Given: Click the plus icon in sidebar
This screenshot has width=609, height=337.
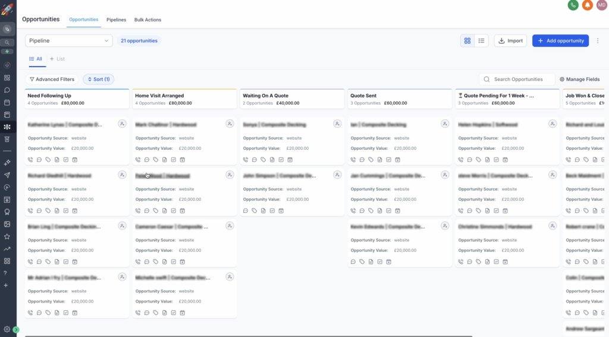Looking at the screenshot, I should pos(5,285).
